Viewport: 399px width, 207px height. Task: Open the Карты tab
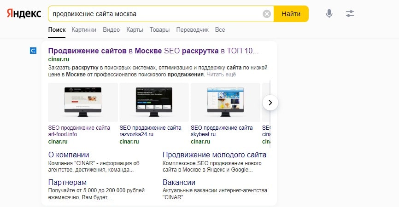pyautogui.click(x=135, y=30)
